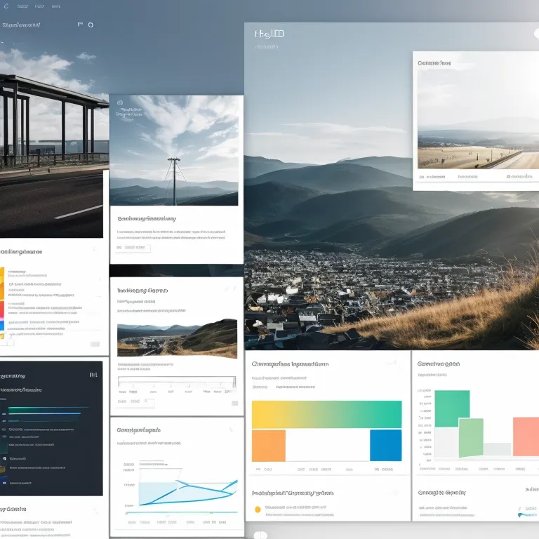Click the icon in the dark panel's top-right
Image resolution: width=539 pixels, height=539 pixels.
click(x=93, y=375)
